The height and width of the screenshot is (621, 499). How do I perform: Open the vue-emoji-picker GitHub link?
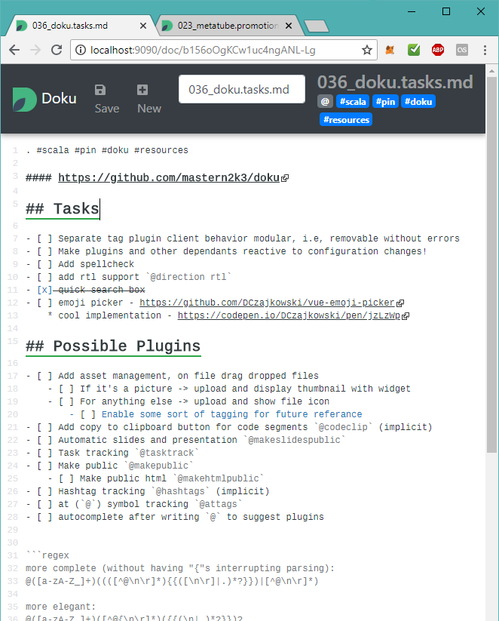tap(267, 303)
